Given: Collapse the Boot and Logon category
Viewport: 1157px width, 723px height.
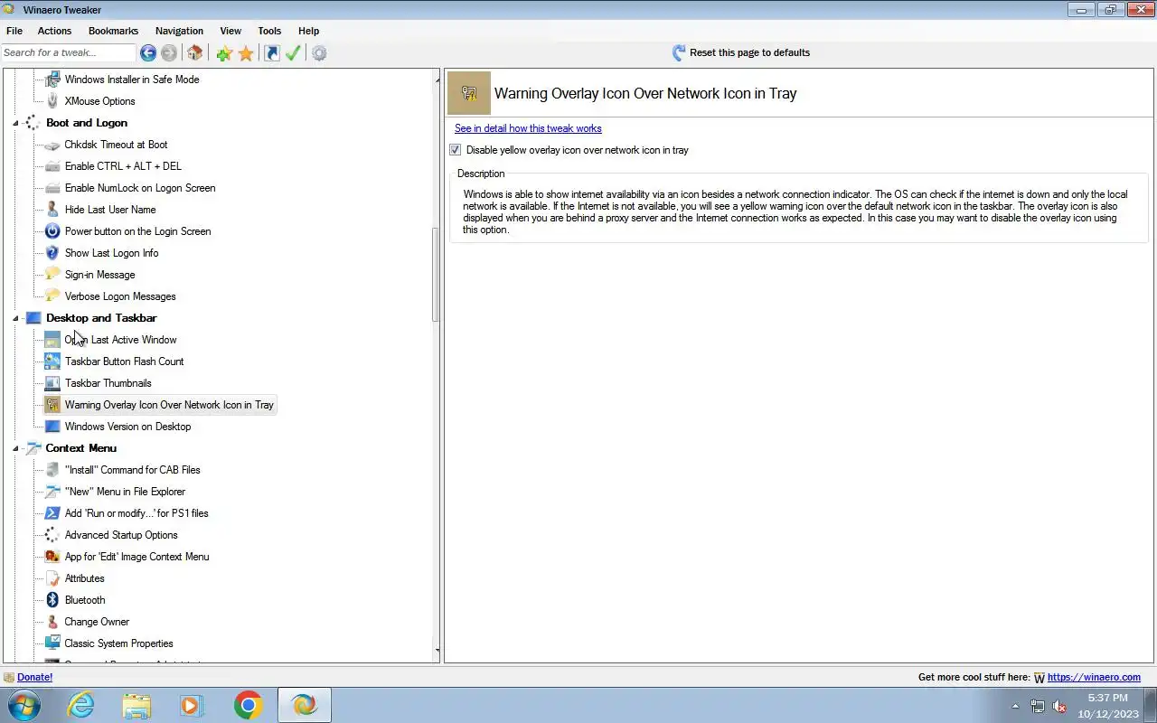Looking at the screenshot, I should (16, 123).
